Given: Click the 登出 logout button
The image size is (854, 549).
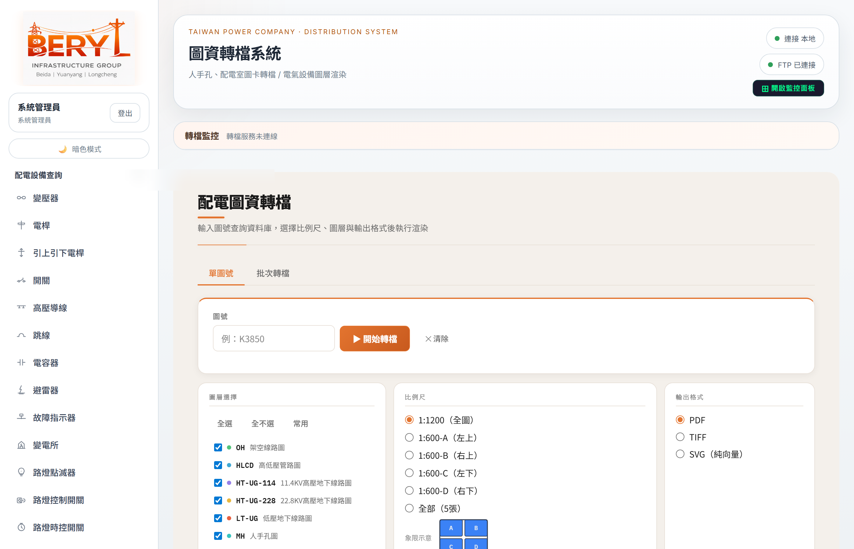Looking at the screenshot, I should click(x=125, y=113).
